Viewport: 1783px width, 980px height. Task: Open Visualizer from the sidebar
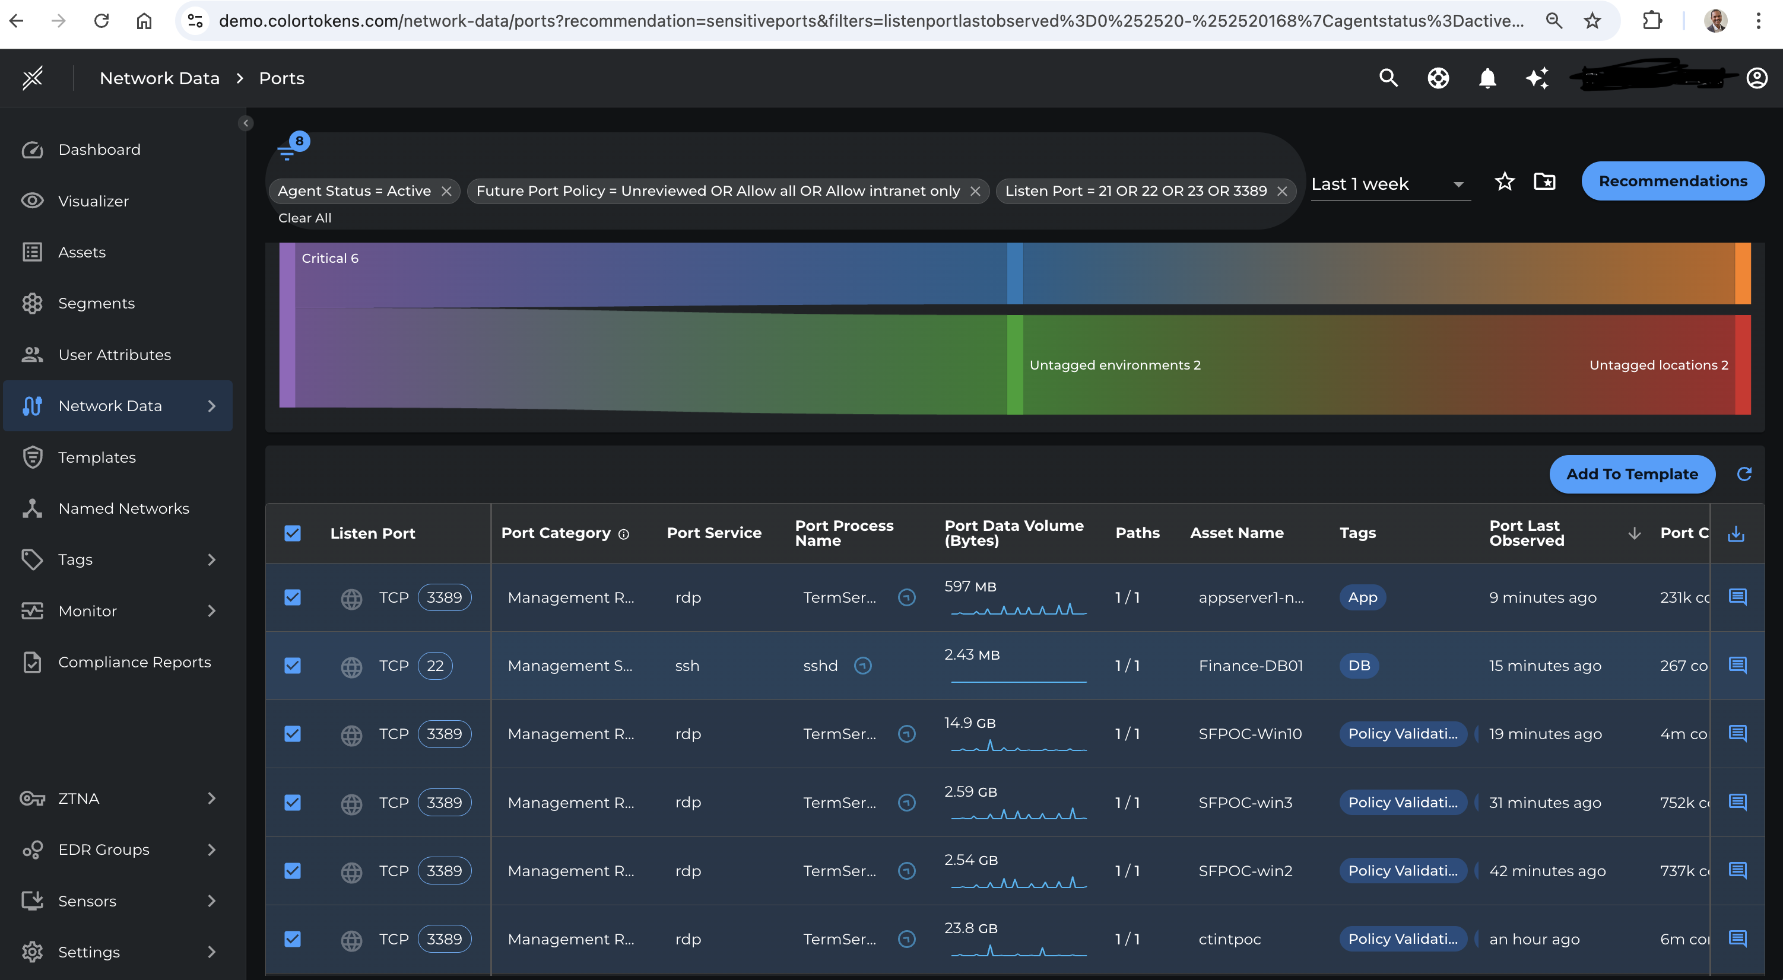click(x=93, y=201)
